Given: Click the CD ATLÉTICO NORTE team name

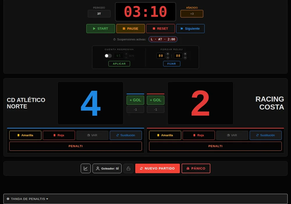Looking at the screenshot, I should point(26,103).
